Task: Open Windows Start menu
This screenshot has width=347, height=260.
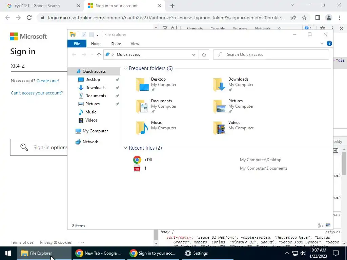Action: [x=8, y=253]
